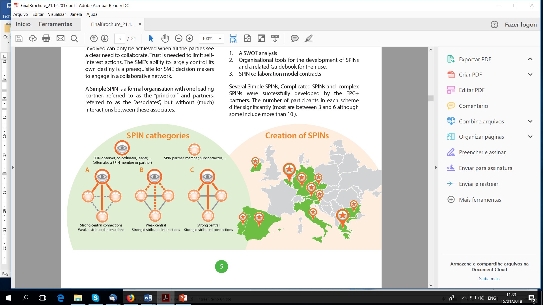This screenshot has height=305, width=543.
Task: Click the scroll up arrow of document
Action: pyautogui.click(x=431, y=50)
